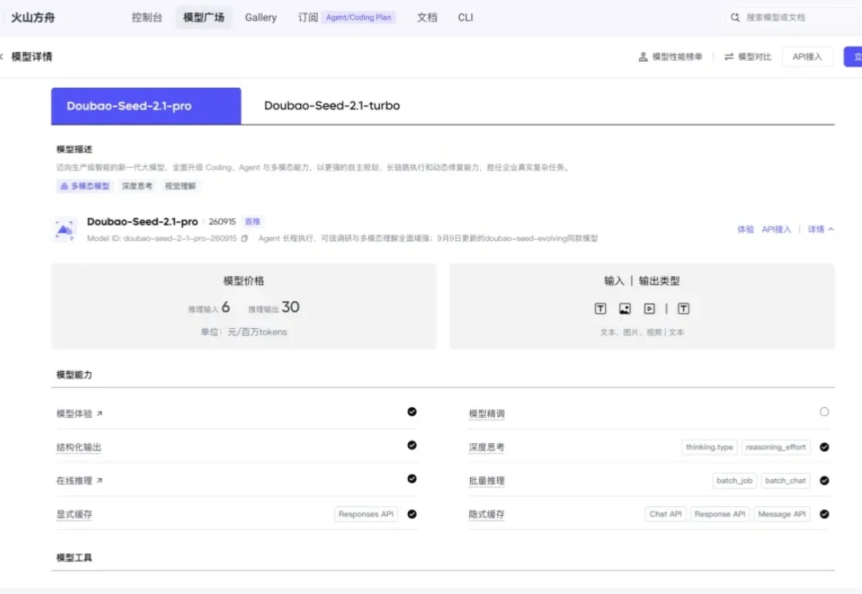Click the 深度思考 tag
Screen dimensions: 862x594
[x=137, y=186]
